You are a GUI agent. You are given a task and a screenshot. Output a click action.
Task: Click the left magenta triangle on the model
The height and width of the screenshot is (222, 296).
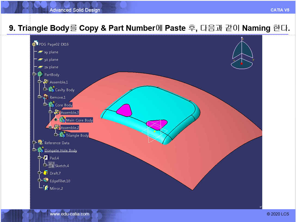pos(124,110)
